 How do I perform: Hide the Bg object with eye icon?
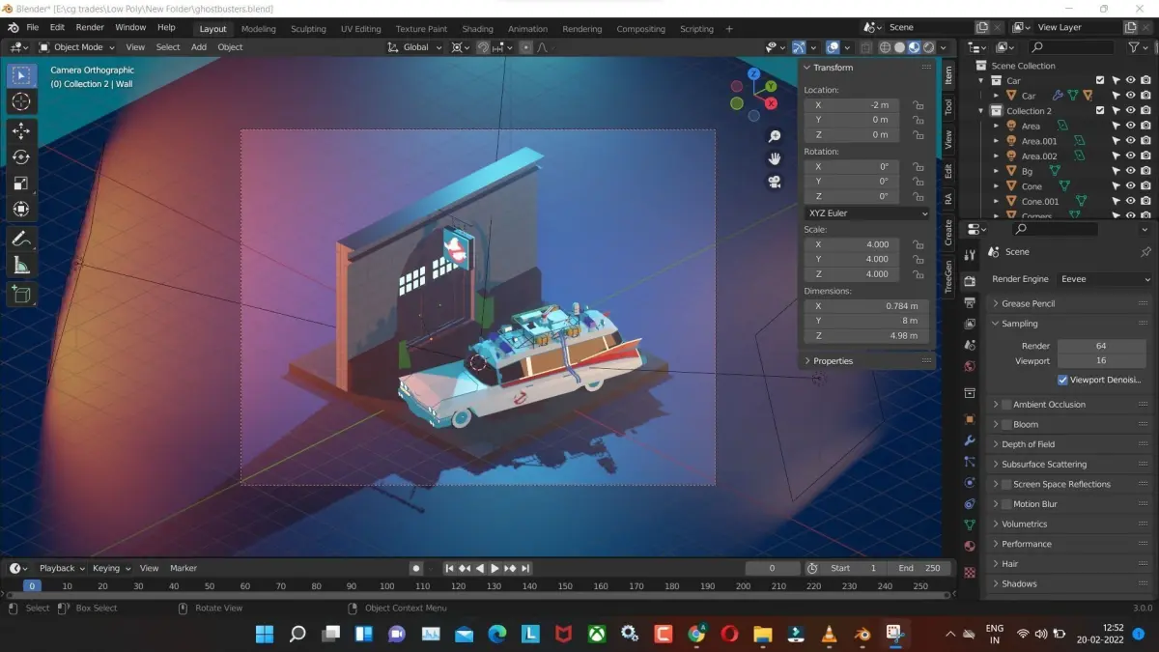click(x=1130, y=171)
